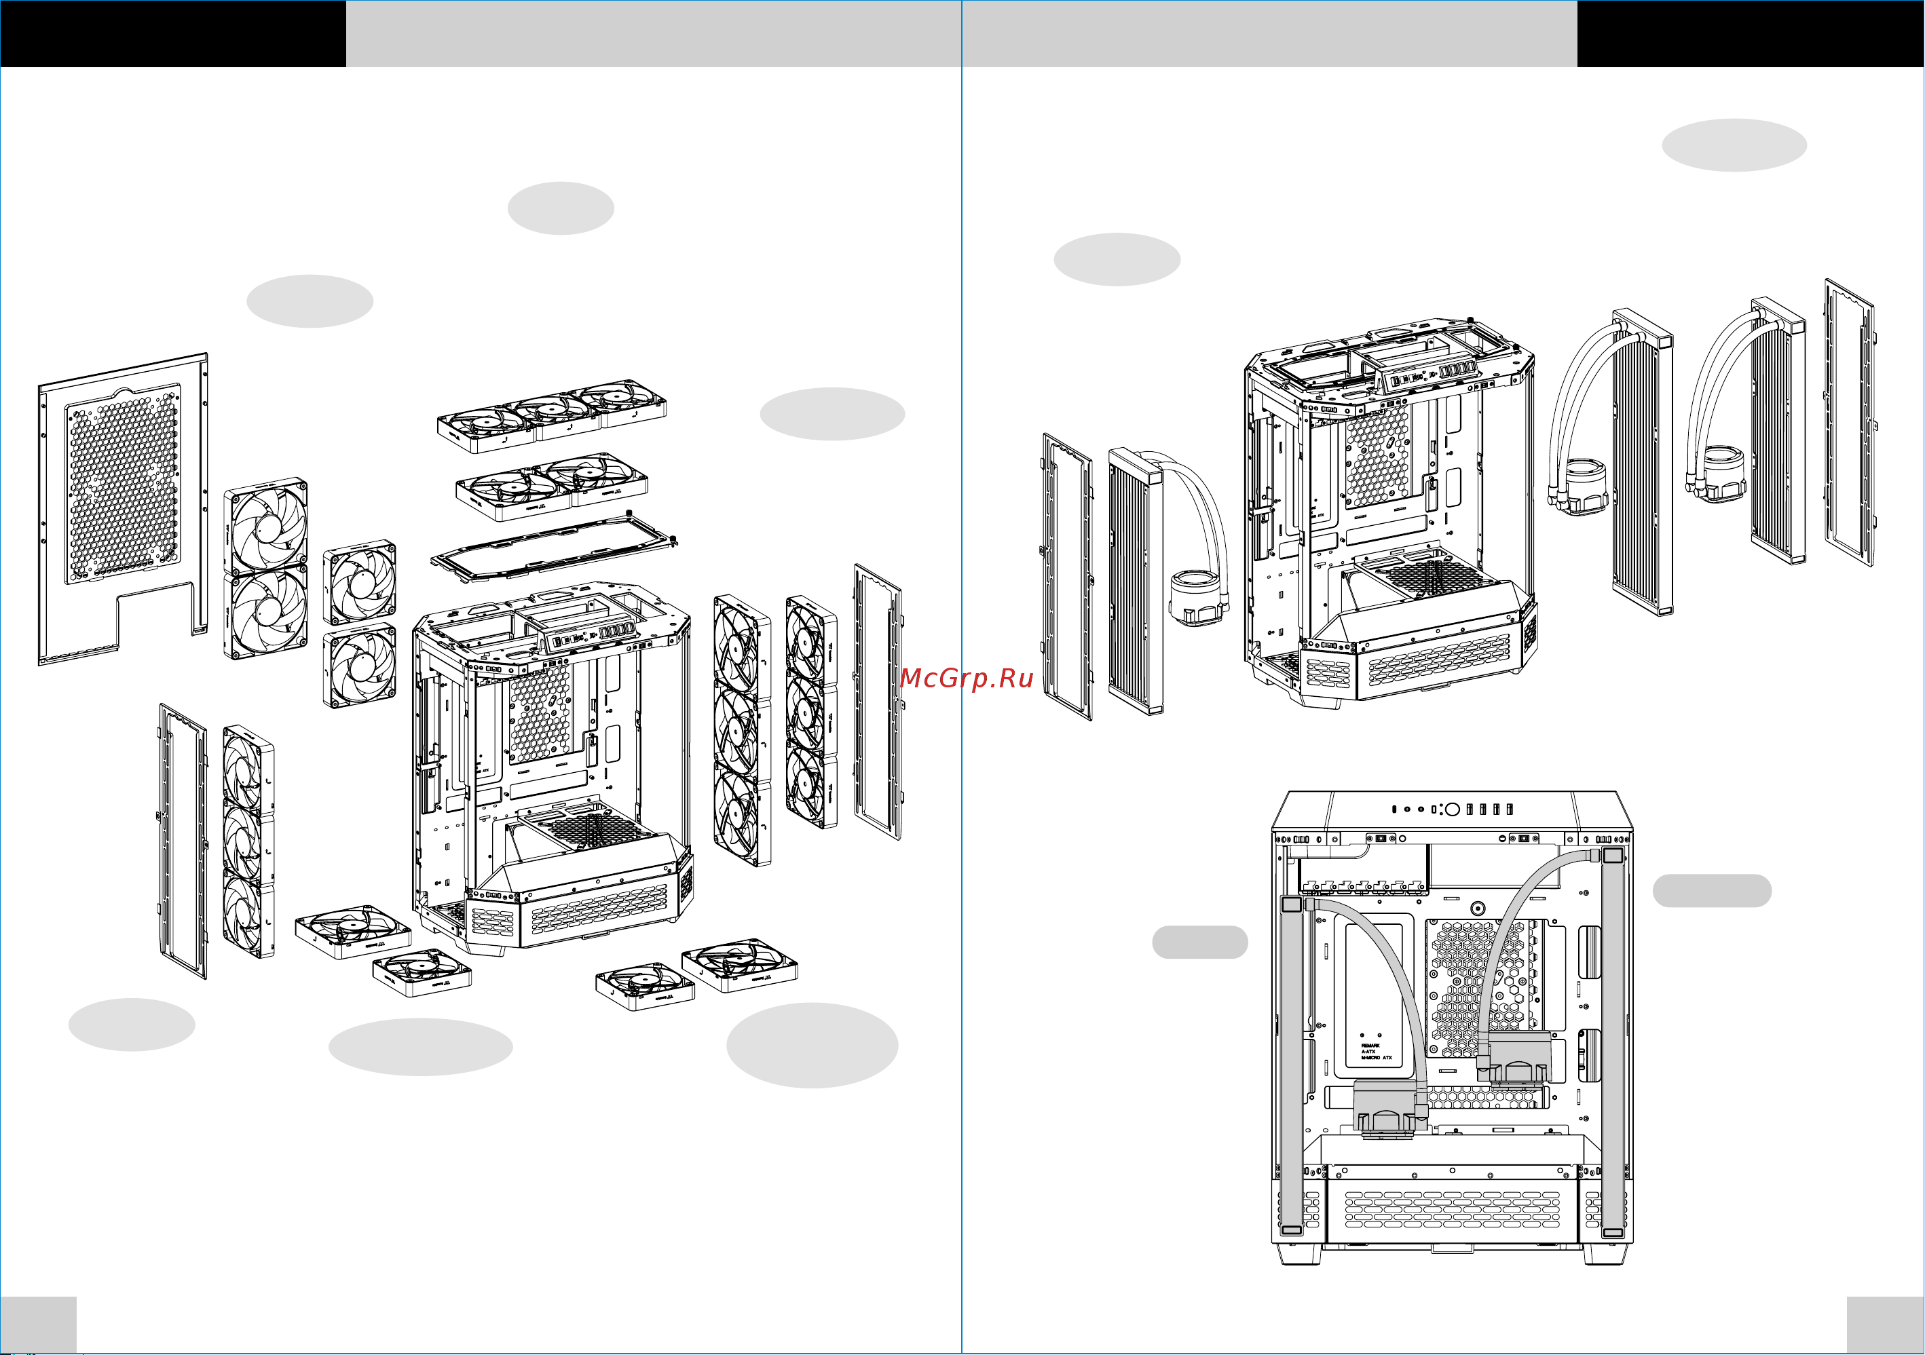Select the top triple-fan array illustration
1925x1355 pixels.
pyautogui.click(x=552, y=416)
